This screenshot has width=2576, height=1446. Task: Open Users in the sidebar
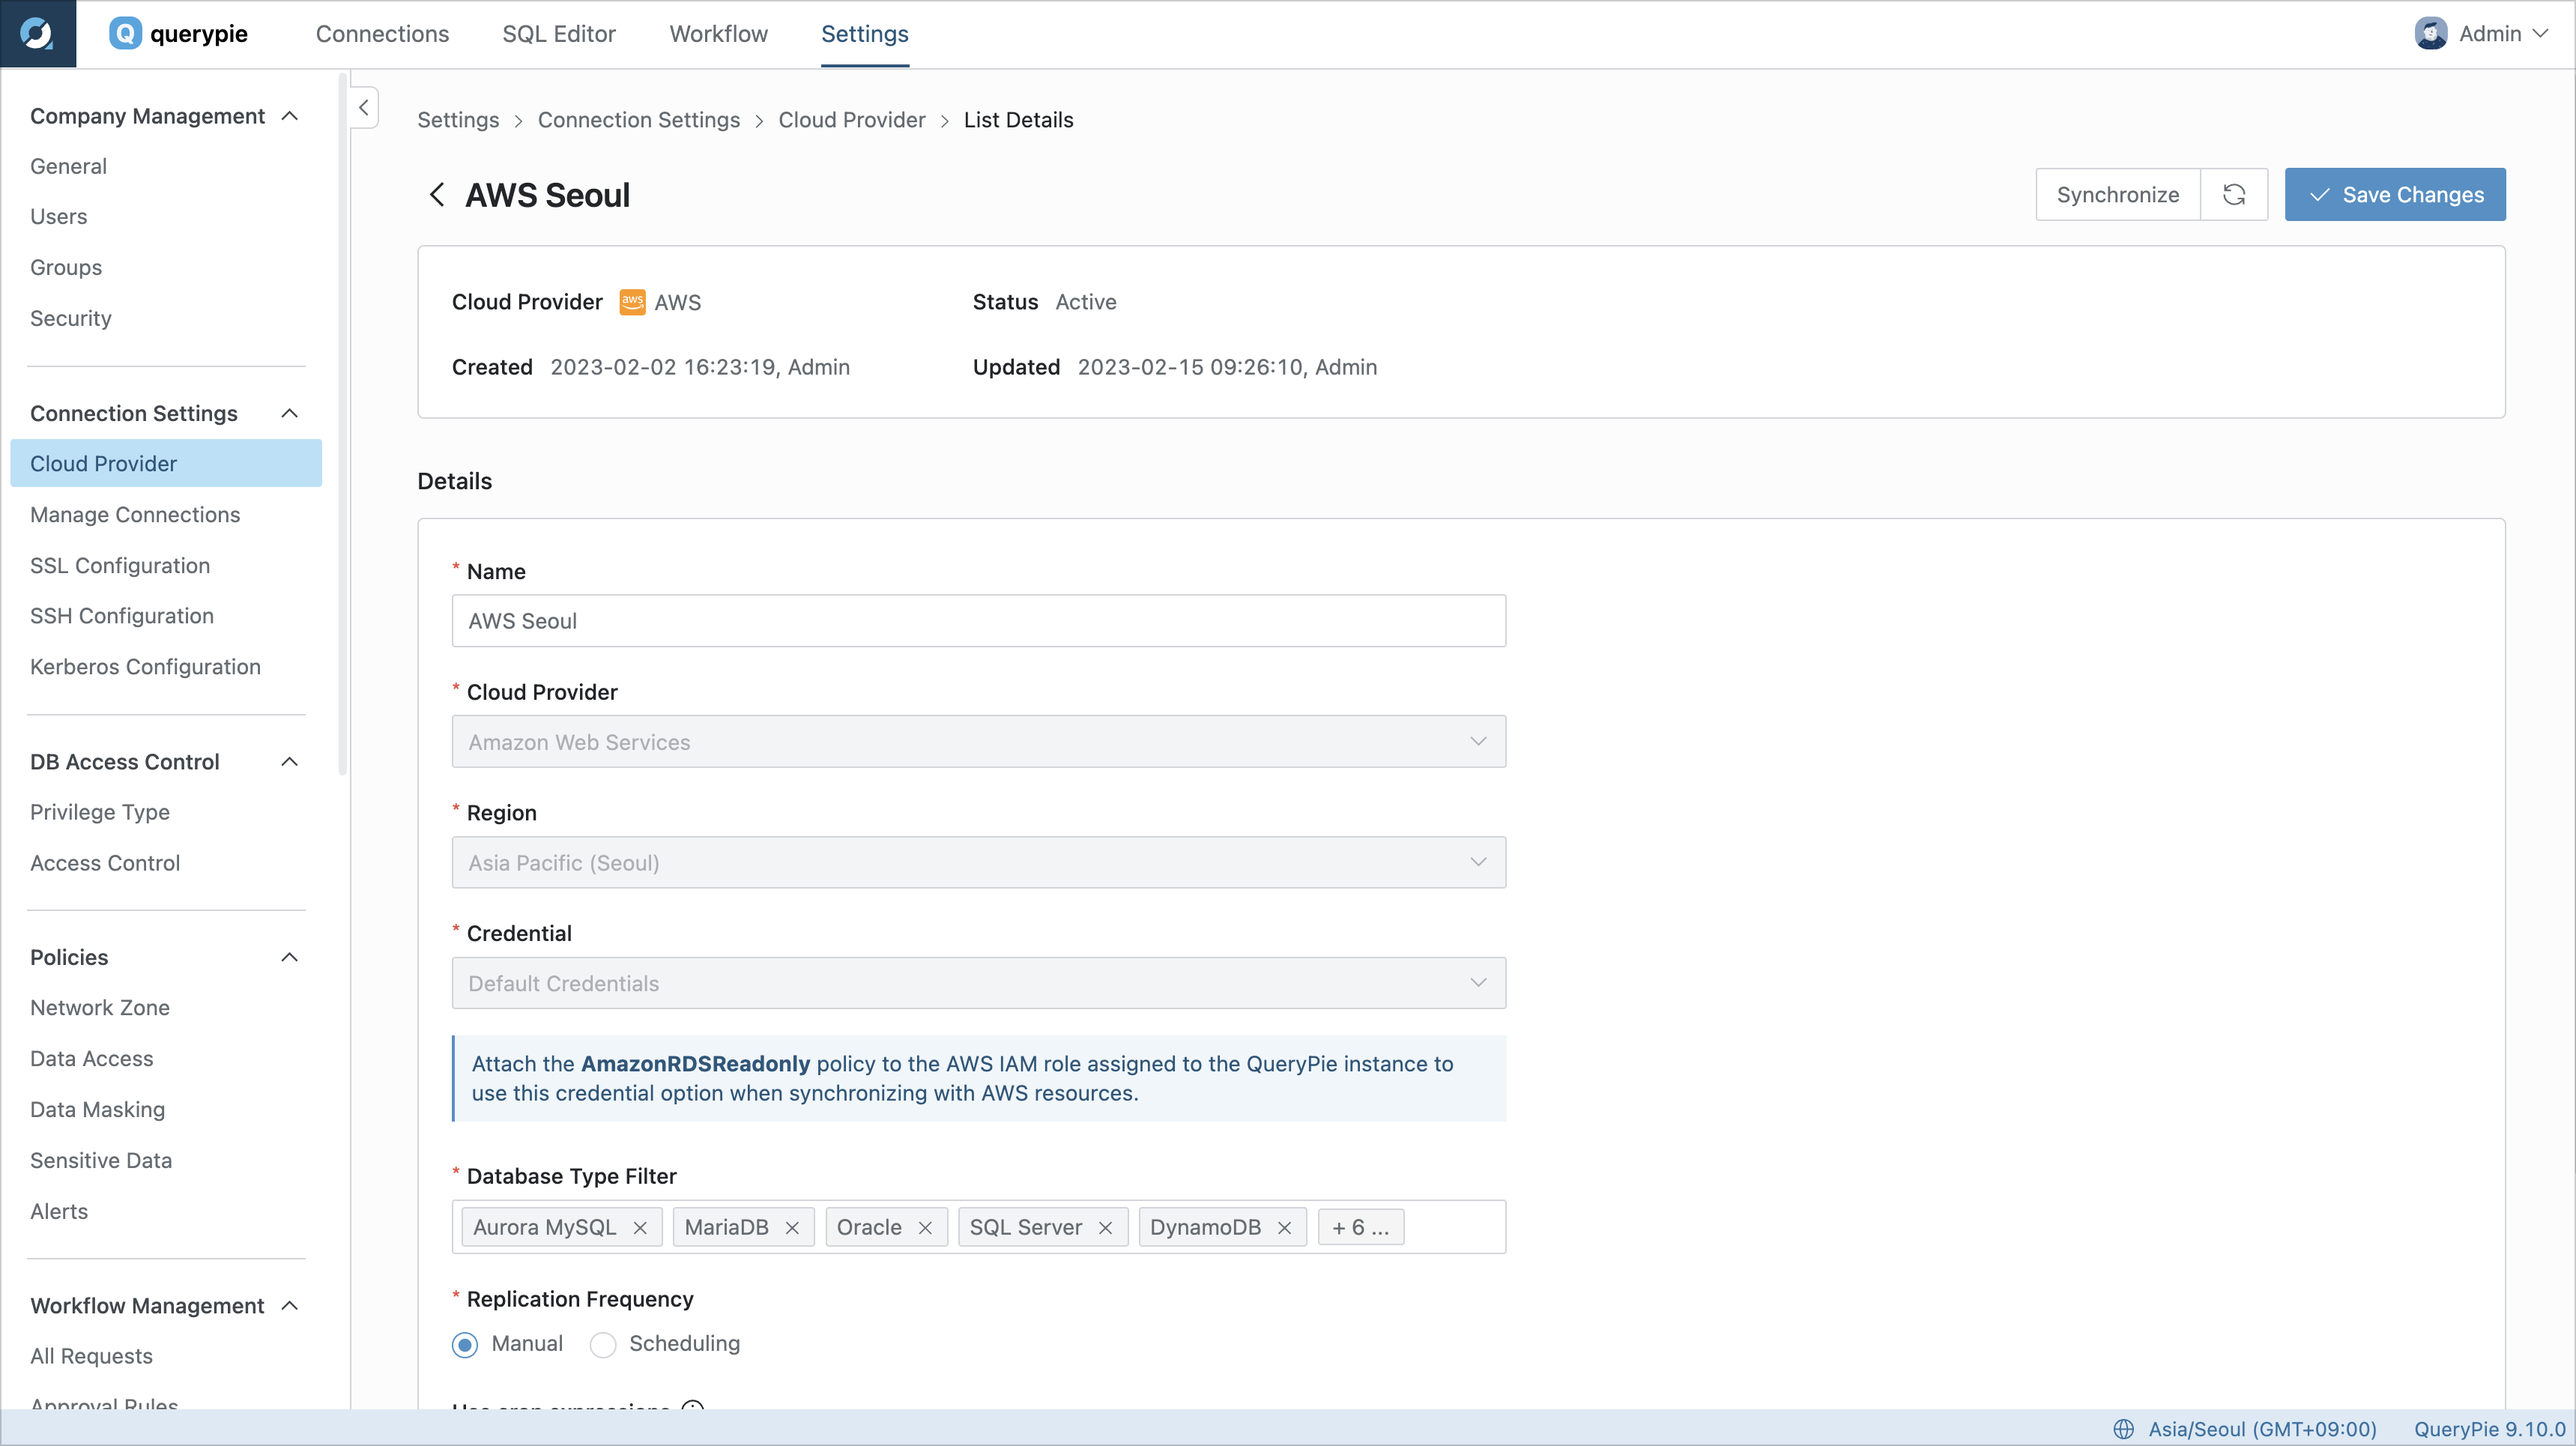coord(58,216)
